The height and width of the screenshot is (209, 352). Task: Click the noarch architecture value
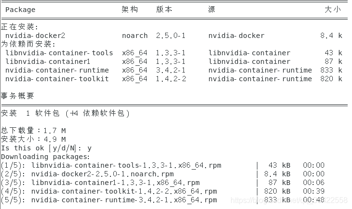(x=135, y=36)
